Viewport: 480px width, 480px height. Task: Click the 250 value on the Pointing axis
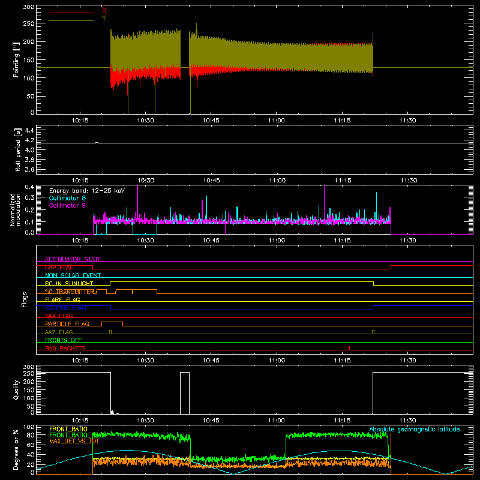point(28,23)
